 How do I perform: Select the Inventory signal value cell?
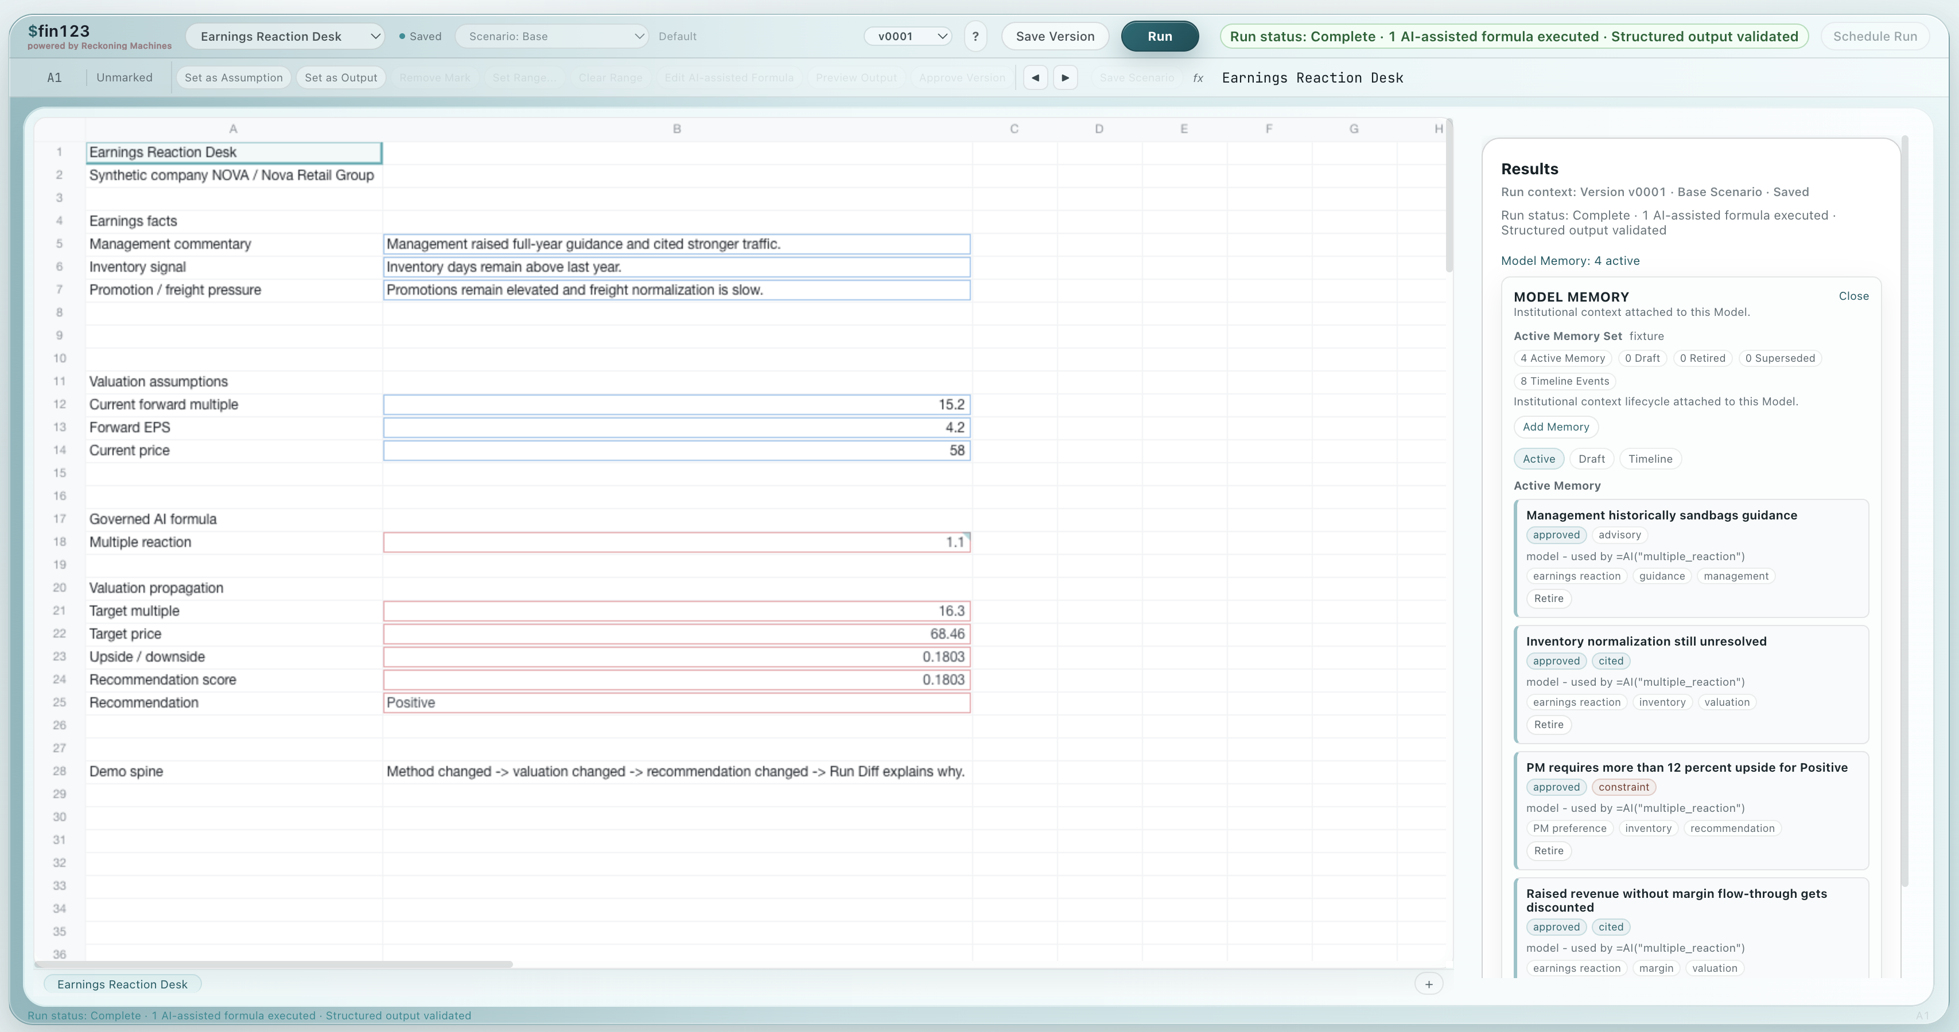coord(676,267)
